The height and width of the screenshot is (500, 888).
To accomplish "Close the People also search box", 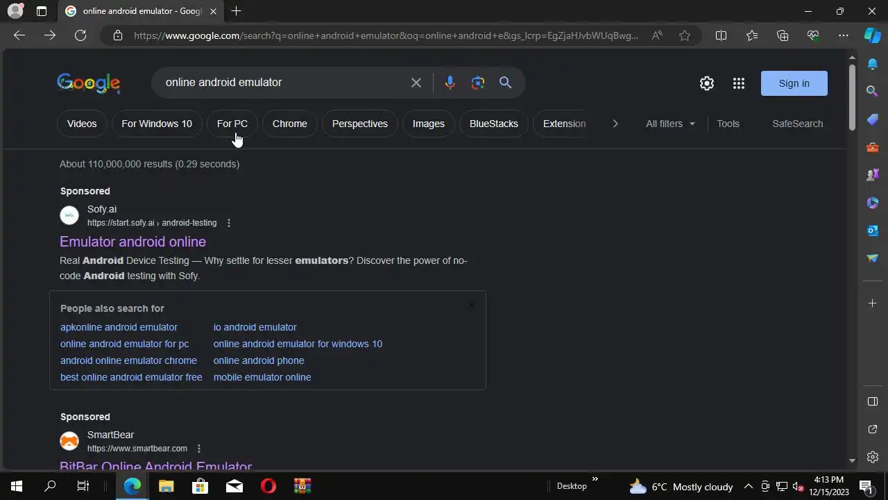I will point(471,305).
